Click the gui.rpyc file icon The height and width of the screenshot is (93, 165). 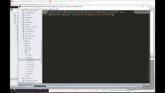click(26, 57)
